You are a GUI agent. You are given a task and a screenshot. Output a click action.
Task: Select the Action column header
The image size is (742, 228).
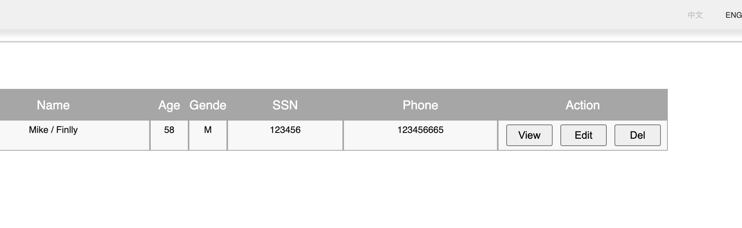[583, 105]
